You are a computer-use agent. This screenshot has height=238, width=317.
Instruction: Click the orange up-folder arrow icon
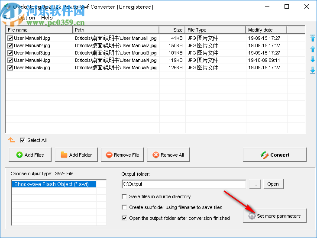(12, 140)
